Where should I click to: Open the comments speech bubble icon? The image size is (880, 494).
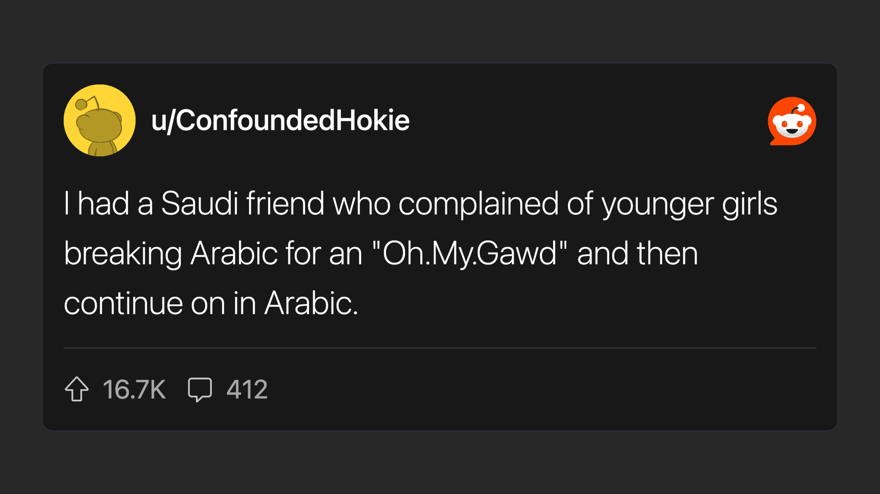pos(200,389)
